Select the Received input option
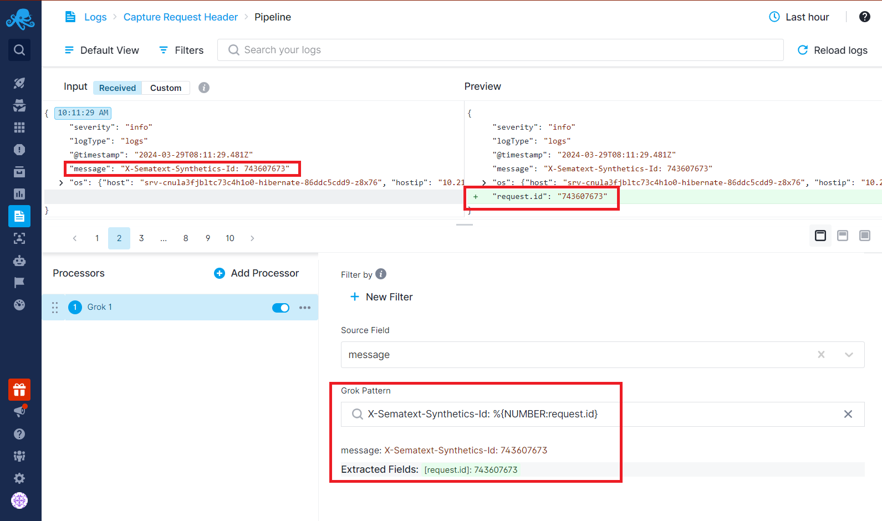 [118, 88]
